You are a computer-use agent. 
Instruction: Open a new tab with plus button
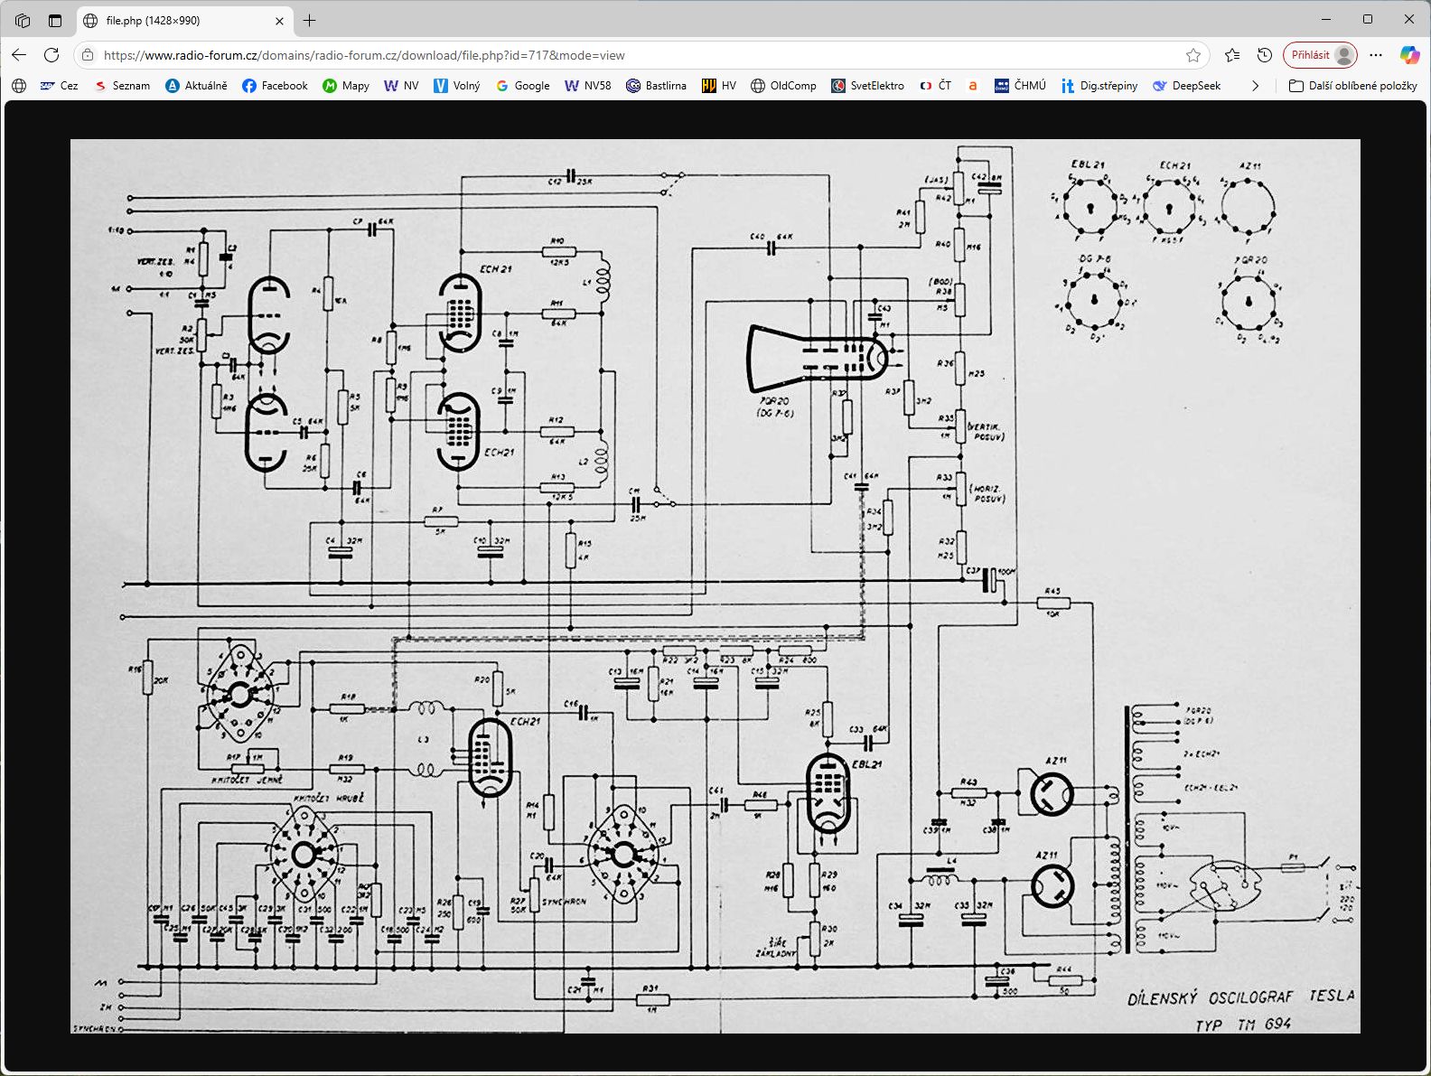point(310,20)
